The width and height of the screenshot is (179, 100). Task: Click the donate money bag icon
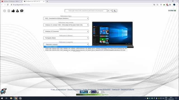coord(17,11)
